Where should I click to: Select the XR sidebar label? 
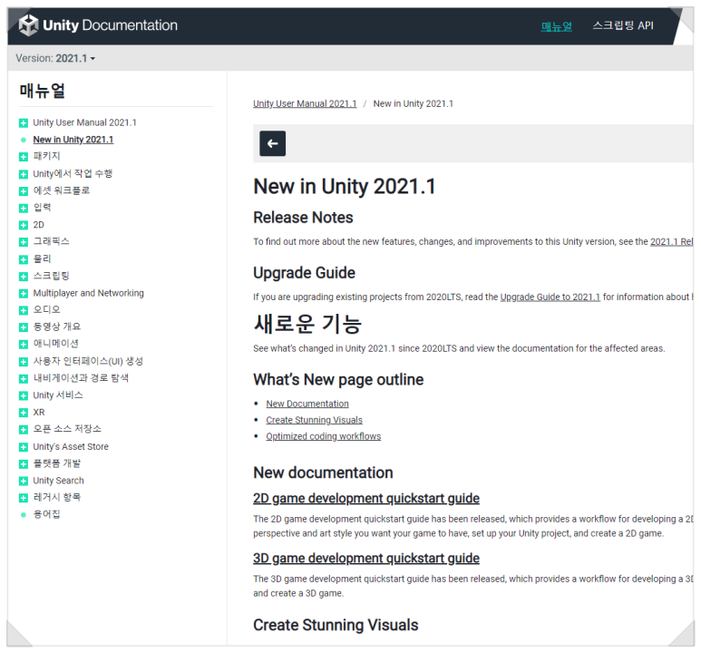(39, 412)
